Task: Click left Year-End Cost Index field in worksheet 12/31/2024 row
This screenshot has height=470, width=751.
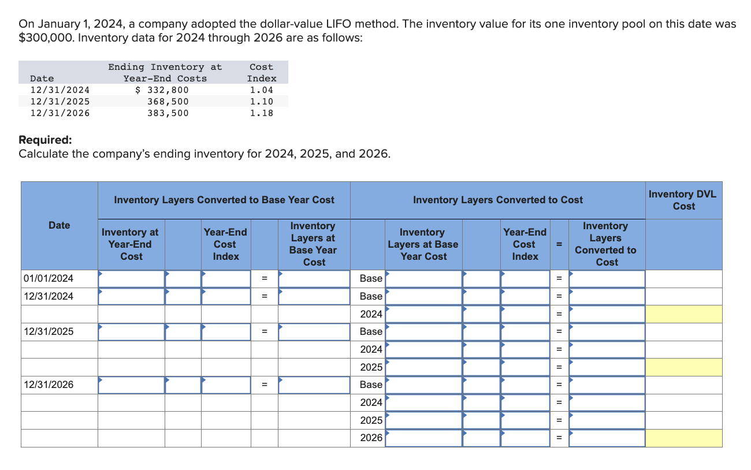Action: (x=226, y=296)
